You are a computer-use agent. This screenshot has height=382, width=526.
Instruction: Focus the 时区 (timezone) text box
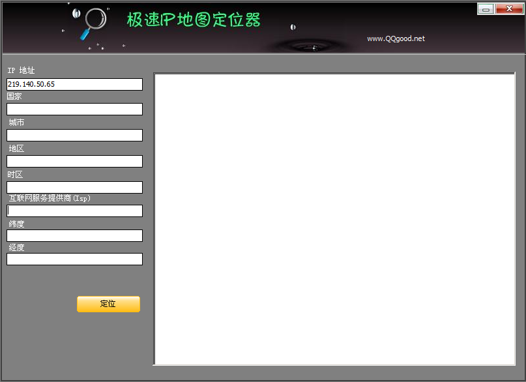[74, 187]
